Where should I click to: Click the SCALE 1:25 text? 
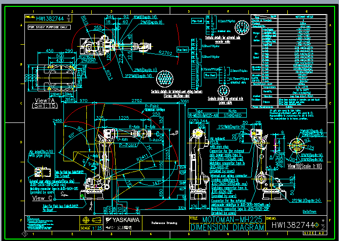[91, 228]
